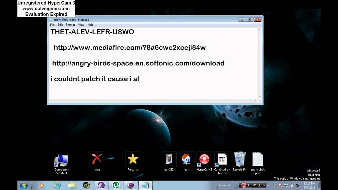Open the network tray icon
This screenshot has height=190, width=338.
click(x=286, y=186)
